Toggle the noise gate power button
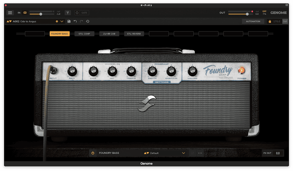The height and width of the screenshot is (171, 293). click(x=77, y=13)
